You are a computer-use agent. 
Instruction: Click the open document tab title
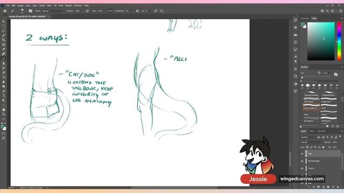[x=27, y=17]
